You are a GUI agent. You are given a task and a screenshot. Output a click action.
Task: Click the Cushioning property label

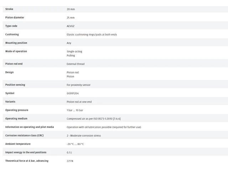pyautogui.click(x=12, y=34)
